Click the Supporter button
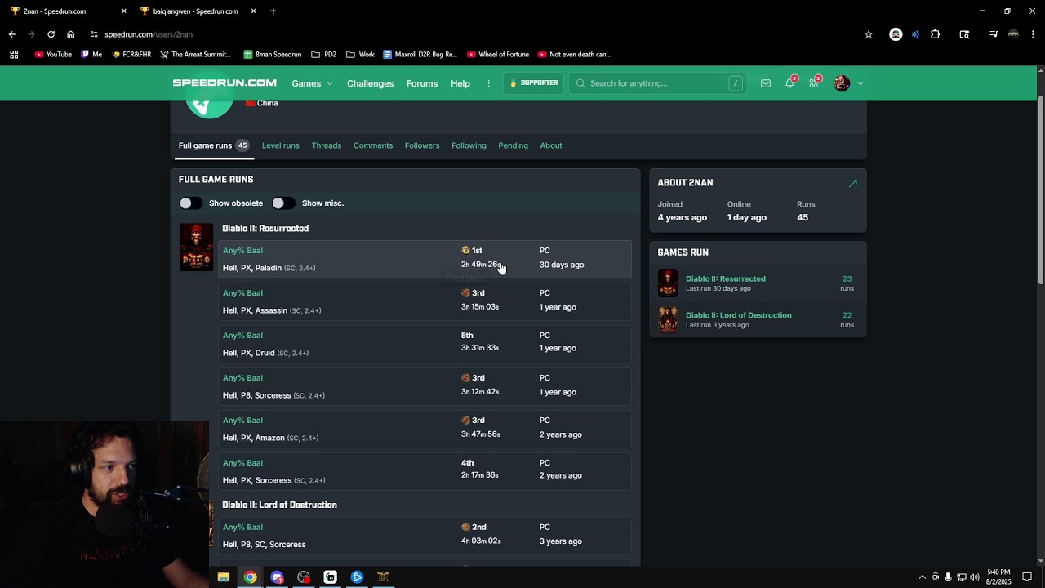 (534, 83)
